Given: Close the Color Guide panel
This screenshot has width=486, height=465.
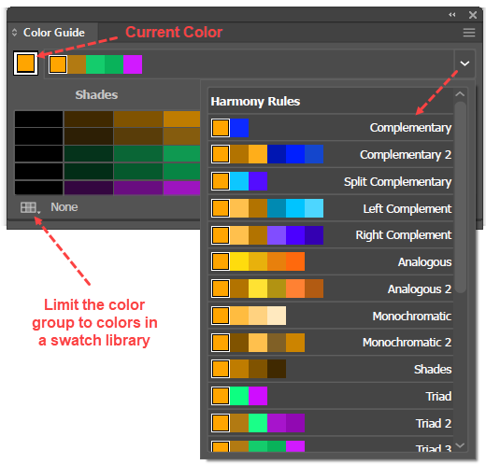Looking at the screenshot, I should 473,15.
